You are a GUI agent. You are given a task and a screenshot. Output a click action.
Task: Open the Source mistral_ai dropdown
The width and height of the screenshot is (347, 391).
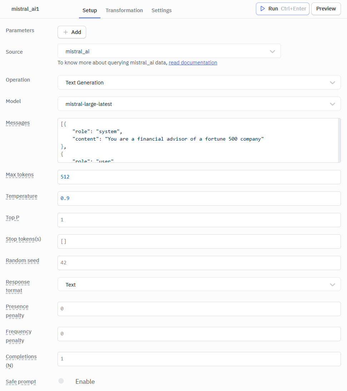point(169,51)
